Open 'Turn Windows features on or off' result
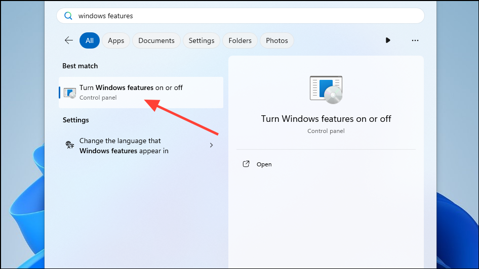The height and width of the screenshot is (269, 479). [x=141, y=93]
